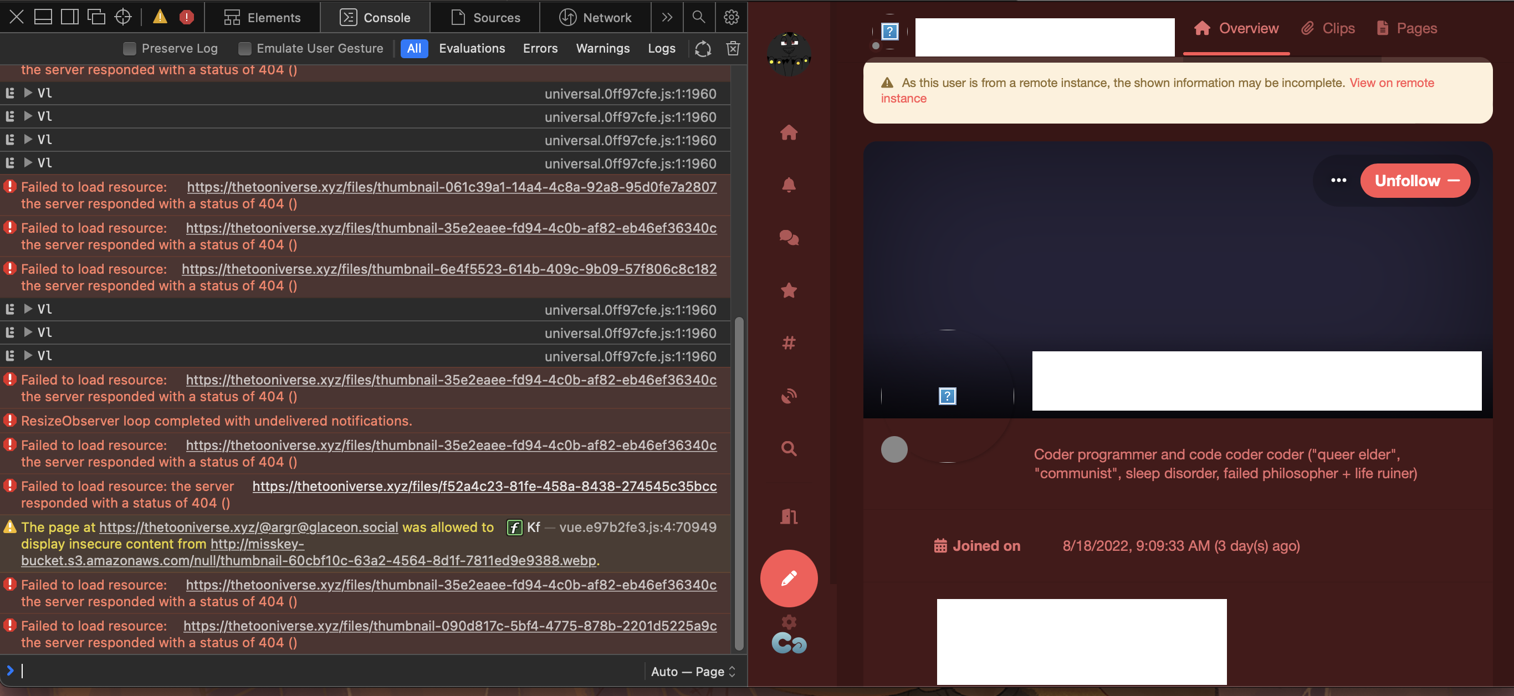Open messaging via the chat bubble icon
The image size is (1514, 696).
click(x=789, y=238)
